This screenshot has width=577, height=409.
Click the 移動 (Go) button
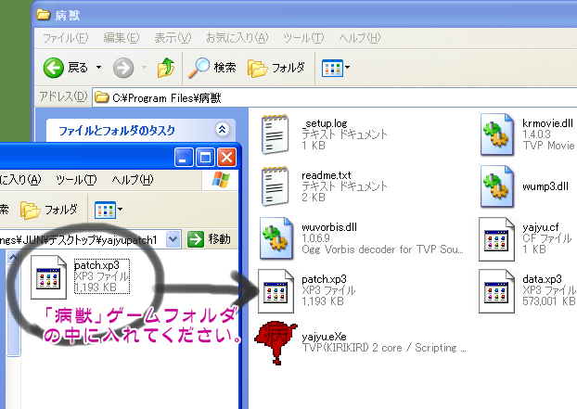pos(209,239)
